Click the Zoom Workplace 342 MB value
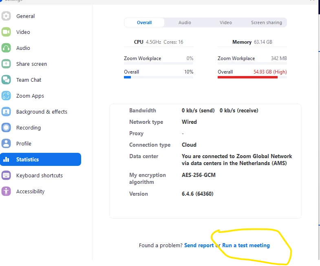This screenshot has height=266, width=320. [x=279, y=58]
